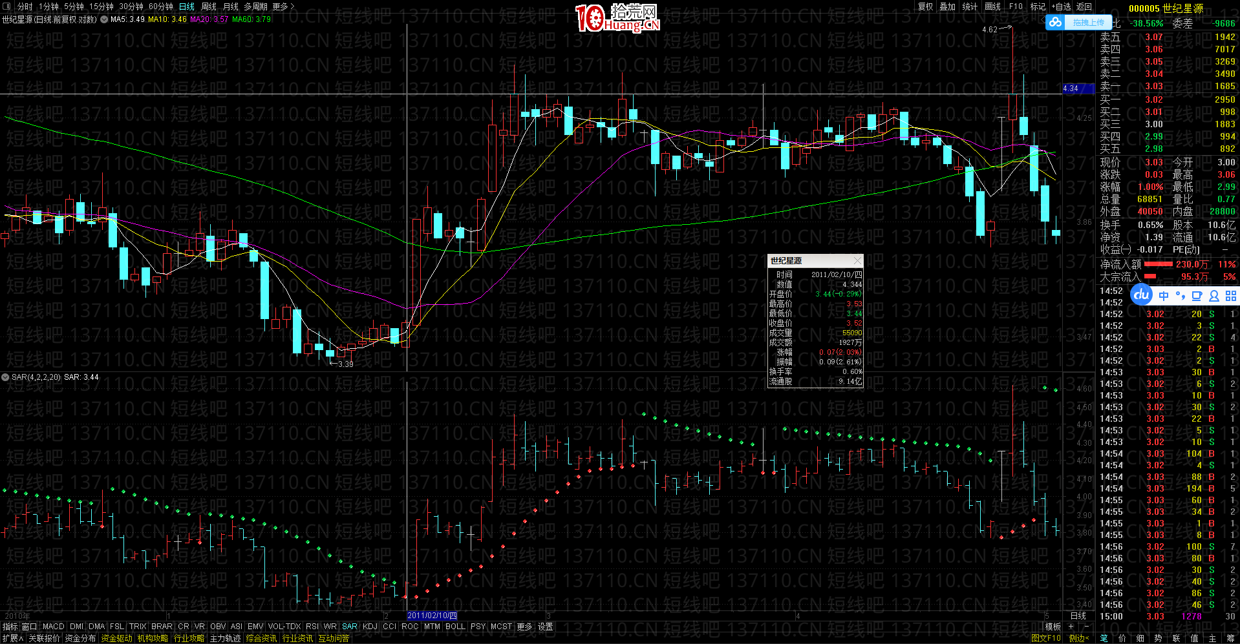Switch to the 月线 monthly chart

tap(231, 6)
